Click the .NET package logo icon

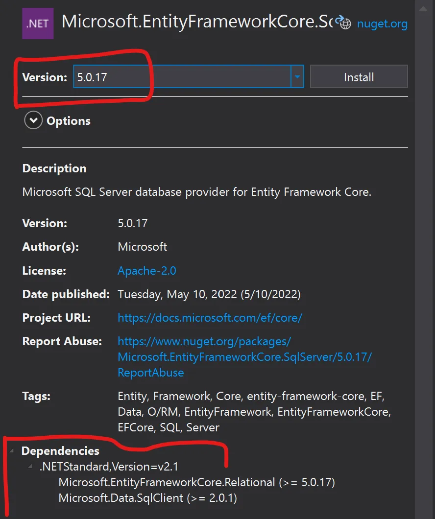pyautogui.click(x=38, y=24)
